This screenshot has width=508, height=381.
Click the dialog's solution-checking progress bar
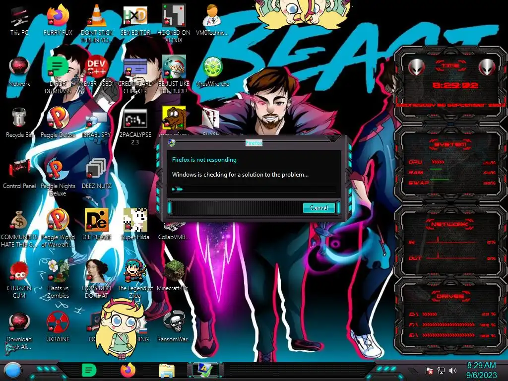coord(254,189)
